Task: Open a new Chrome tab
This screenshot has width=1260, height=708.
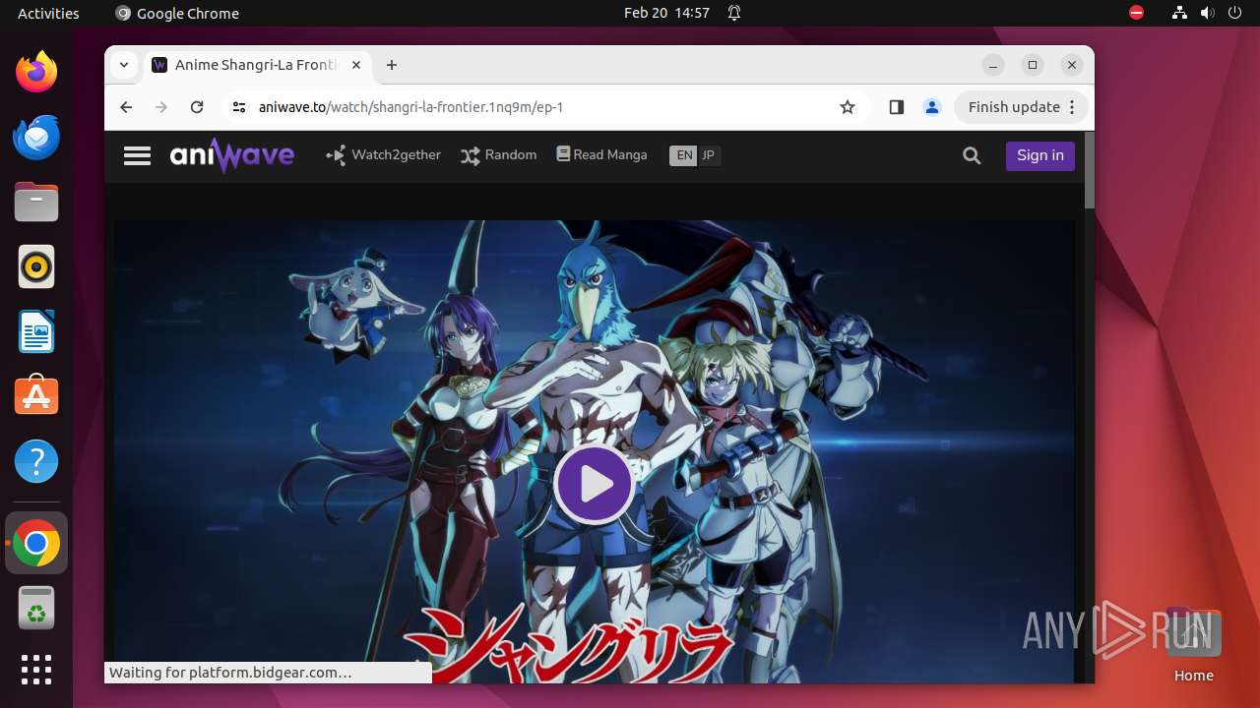Action: point(392,65)
